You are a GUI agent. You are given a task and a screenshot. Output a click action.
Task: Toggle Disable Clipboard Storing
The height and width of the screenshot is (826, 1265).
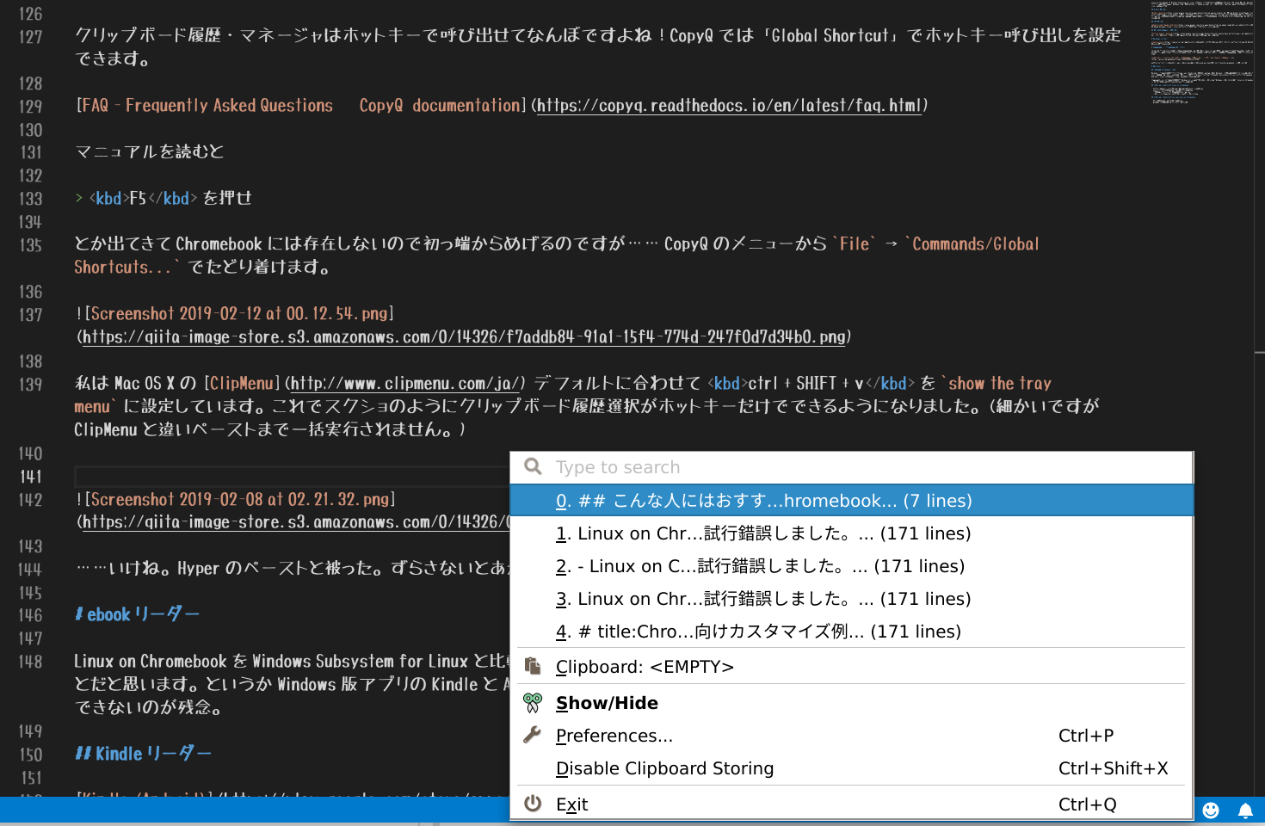click(x=664, y=767)
